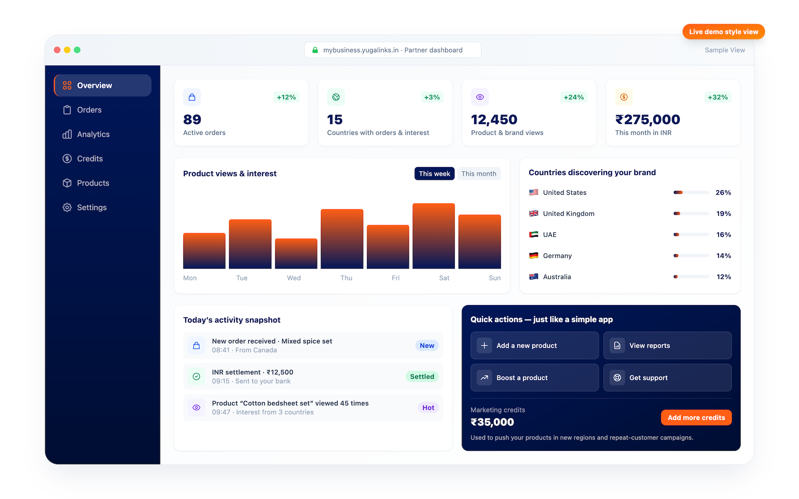Select the Overview grid icon in sidebar
The width and height of the screenshot is (799, 499).
(x=67, y=85)
